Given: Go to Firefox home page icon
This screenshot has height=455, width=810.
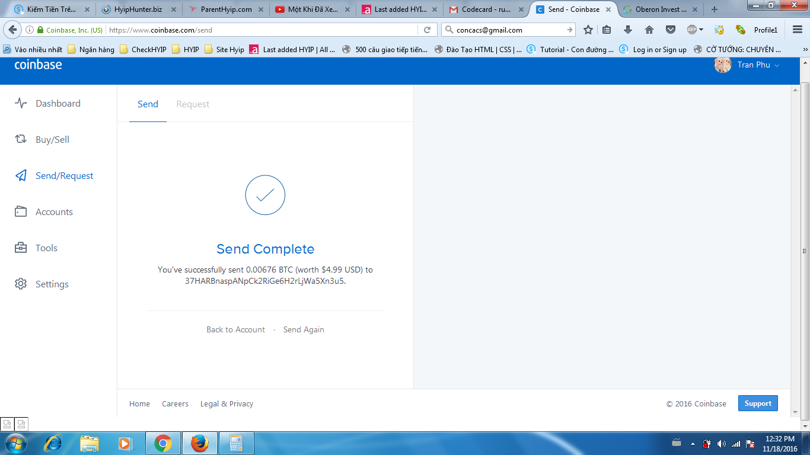Looking at the screenshot, I should 649,30.
